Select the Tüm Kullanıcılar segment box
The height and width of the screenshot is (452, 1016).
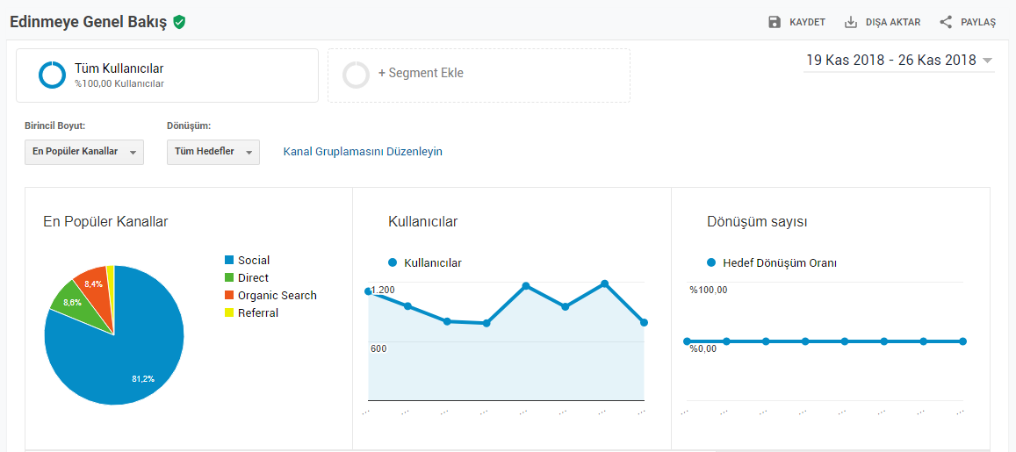click(167, 75)
